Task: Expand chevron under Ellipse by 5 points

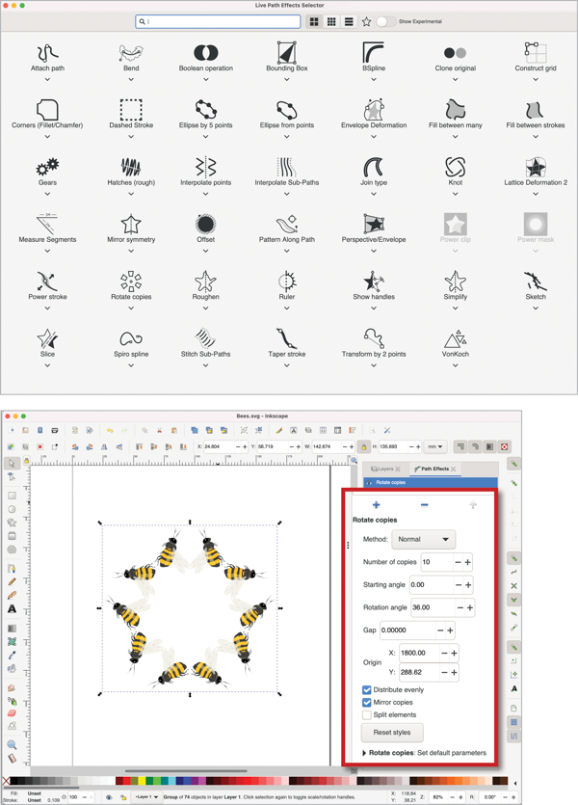Action: click(x=205, y=137)
